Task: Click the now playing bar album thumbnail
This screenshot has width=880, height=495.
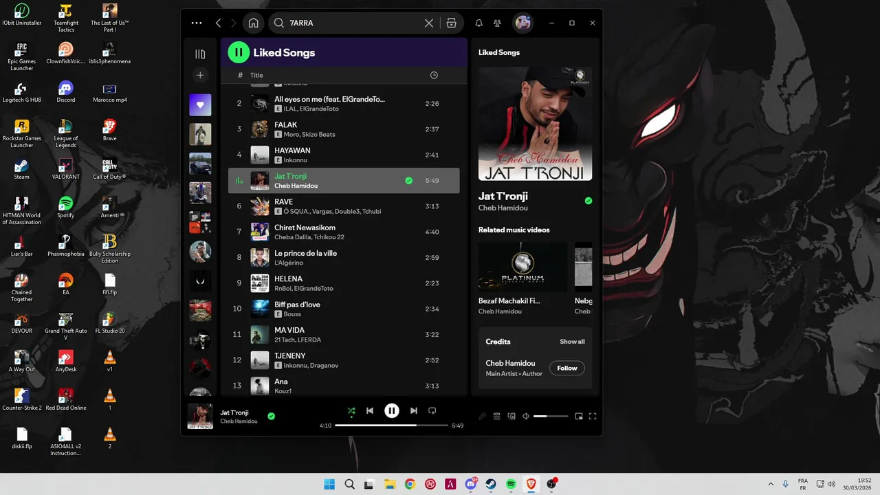Action: (200, 416)
